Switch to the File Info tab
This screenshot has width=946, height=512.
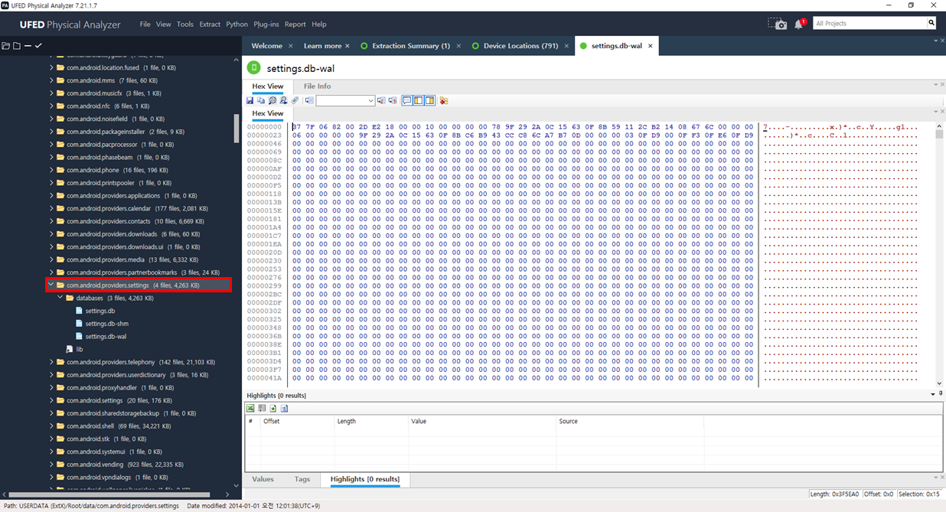coord(317,86)
